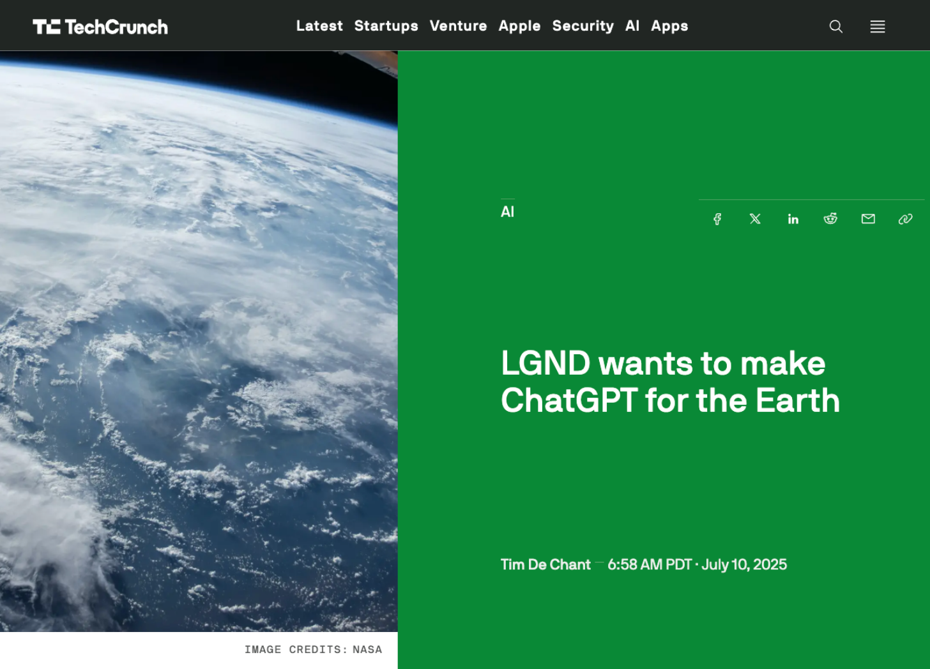Share the article via email
930x669 pixels.
pyautogui.click(x=868, y=219)
